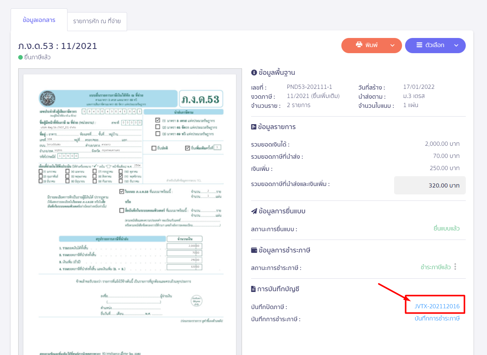The height and width of the screenshot is (355, 487).
Task: Click the บันทึกการชำระภาษี link
Action: (436, 319)
